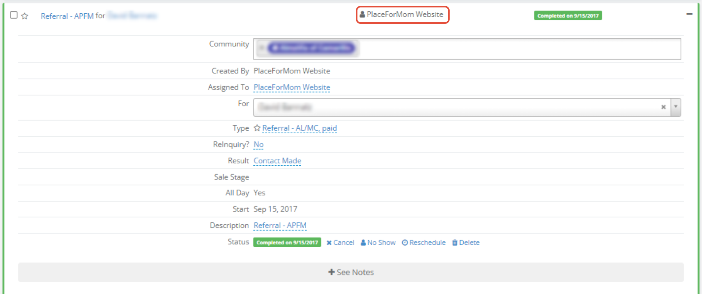The width and height of the screenshot is (702, 294).
Task: Edit the Referral - AL/MC, paid type
Action: click(x=300, y=128)
